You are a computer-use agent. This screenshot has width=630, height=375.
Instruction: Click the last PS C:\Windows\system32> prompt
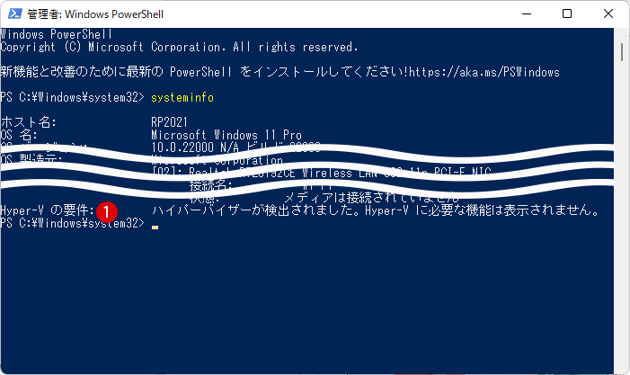pos(72,223)
